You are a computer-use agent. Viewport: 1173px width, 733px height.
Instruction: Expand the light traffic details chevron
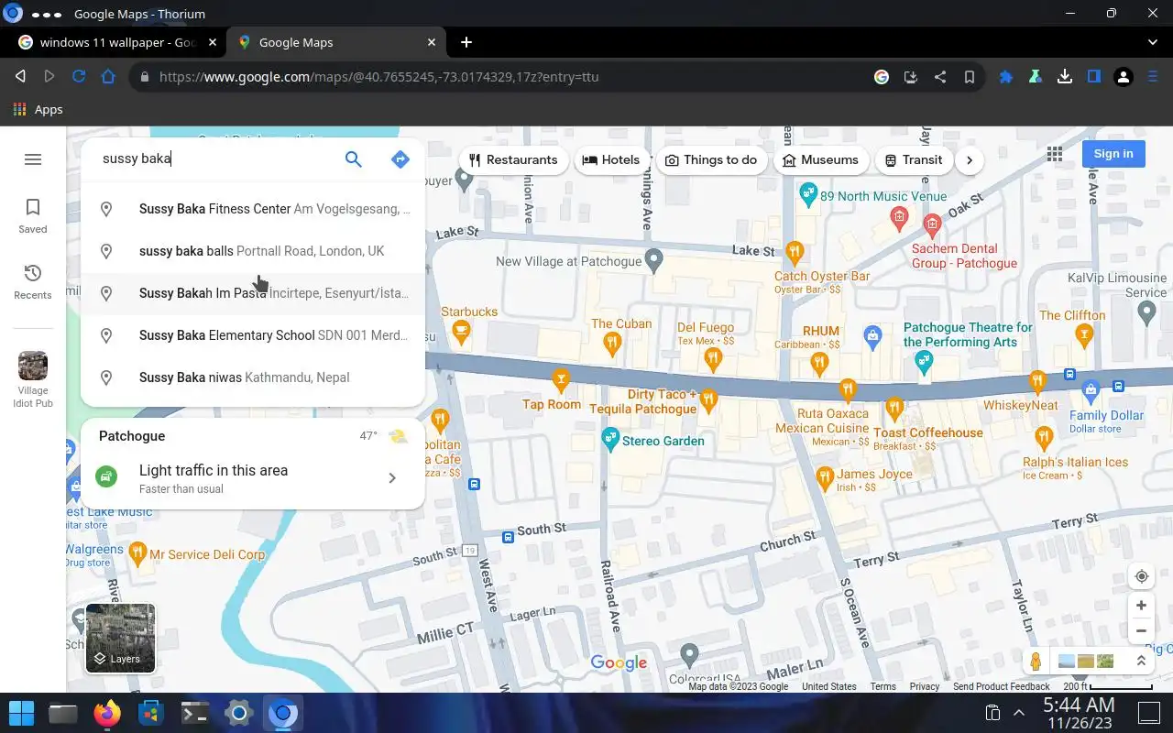pos(392,477)
